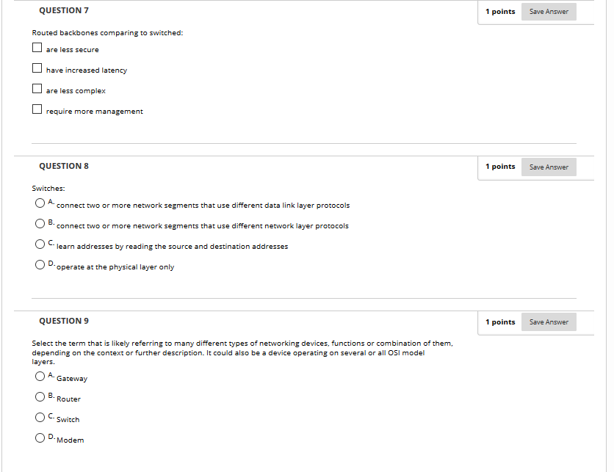Click the '1 points' label of Question 9
The width and height of the screenshot is (614, 472).
tap(500, 322)
